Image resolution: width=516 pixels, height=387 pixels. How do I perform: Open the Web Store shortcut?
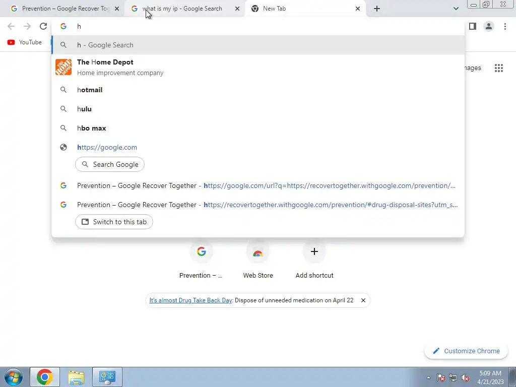(258, 260)
